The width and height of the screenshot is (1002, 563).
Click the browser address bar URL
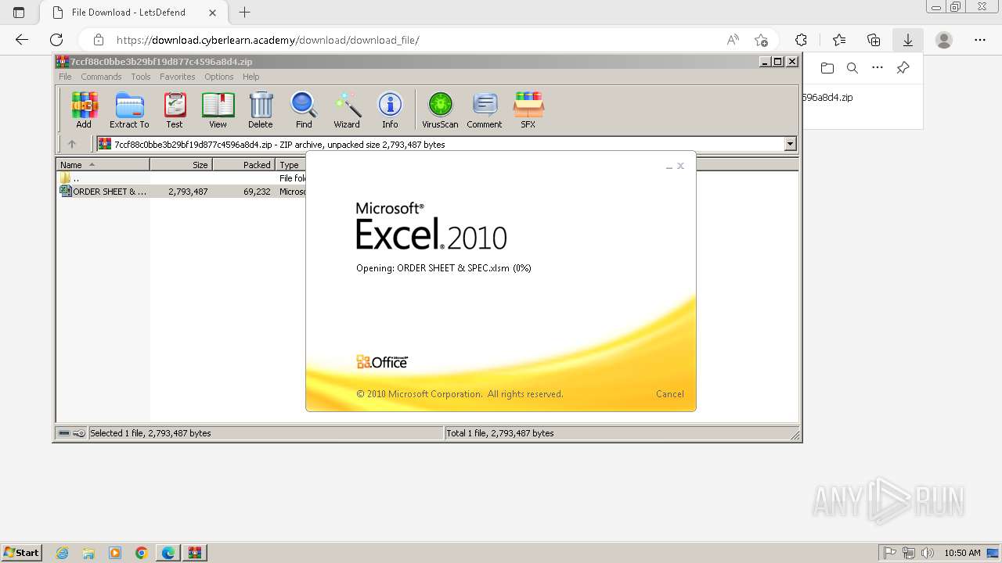pyautogui.click(x=268, y=40)
